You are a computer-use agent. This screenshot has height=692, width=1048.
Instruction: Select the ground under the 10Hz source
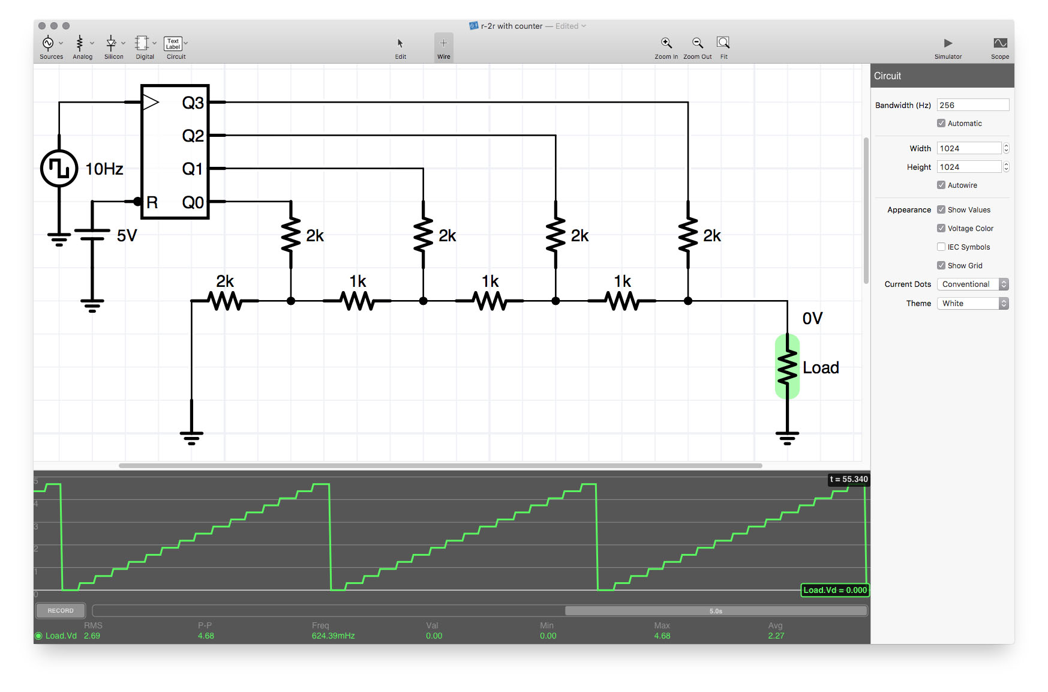[x=59, y=239]
